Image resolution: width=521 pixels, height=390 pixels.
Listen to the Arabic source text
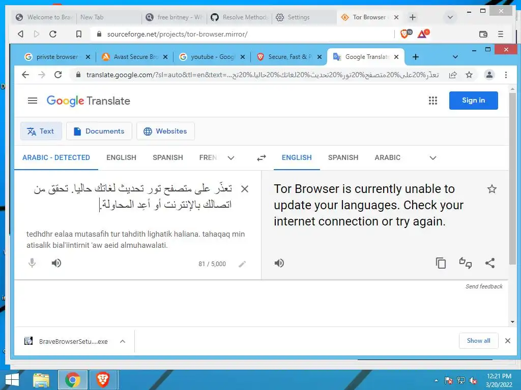point(56,263)
